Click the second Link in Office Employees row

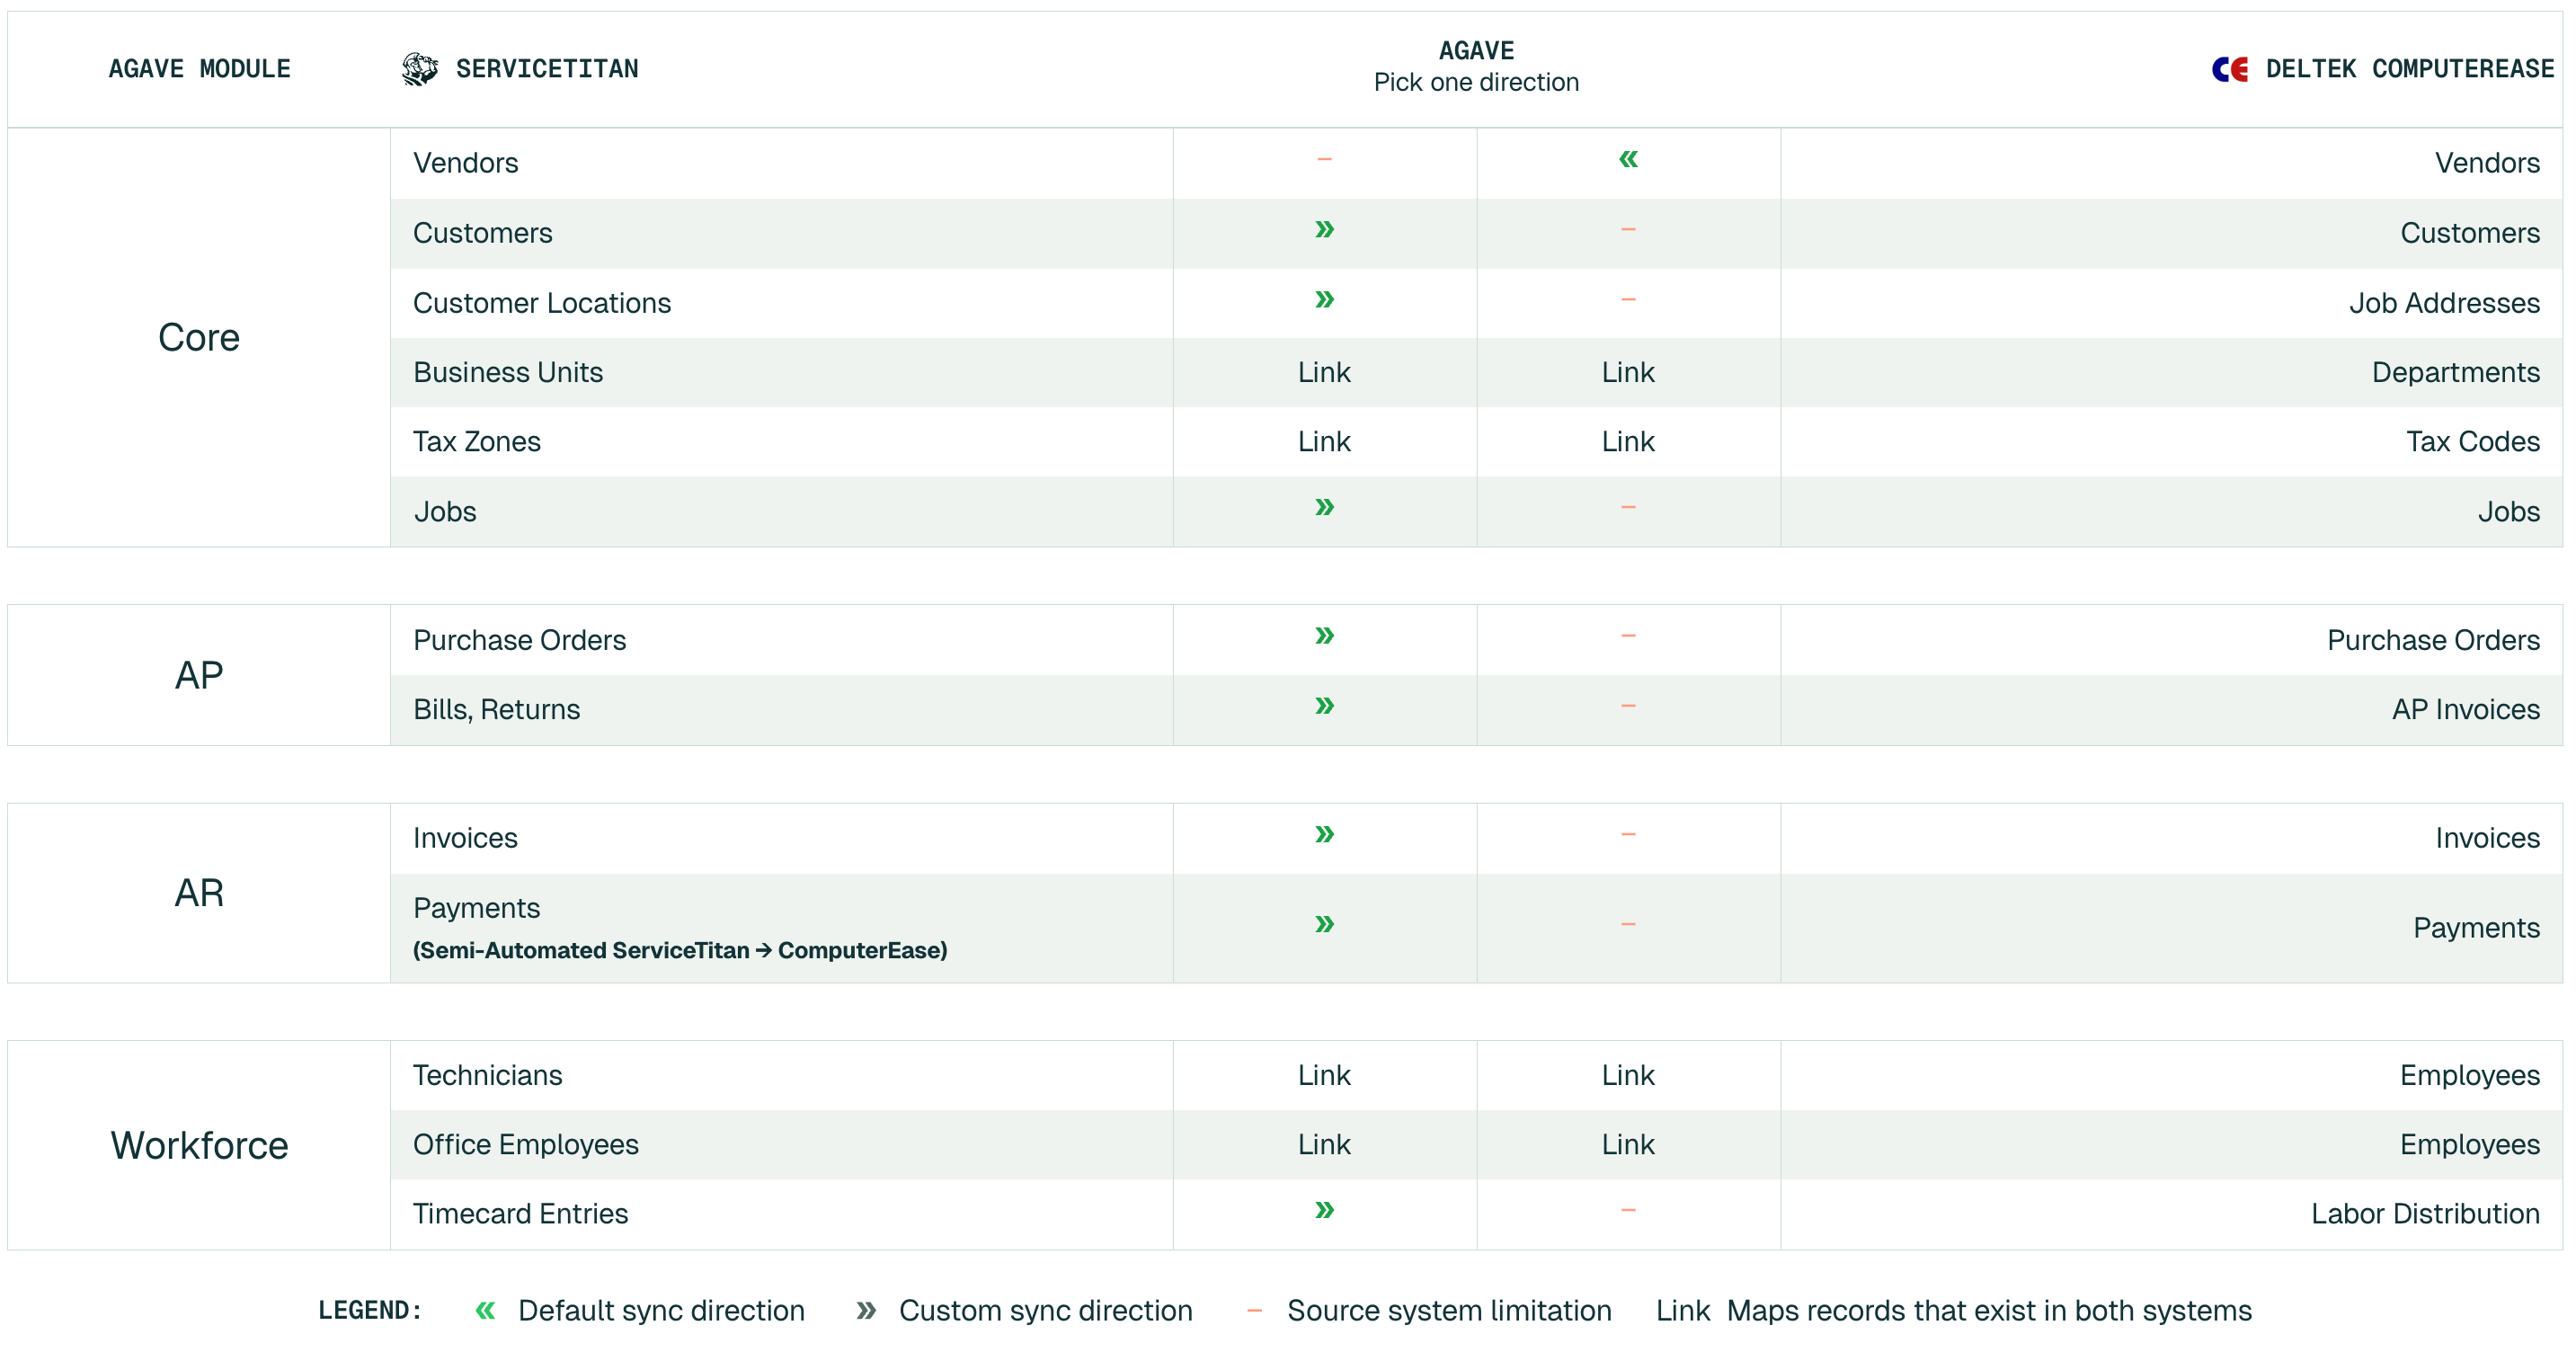[1628, 1144]
